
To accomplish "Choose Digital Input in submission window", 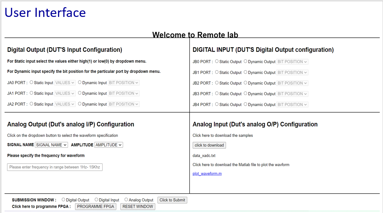I will tap(96, 200).
